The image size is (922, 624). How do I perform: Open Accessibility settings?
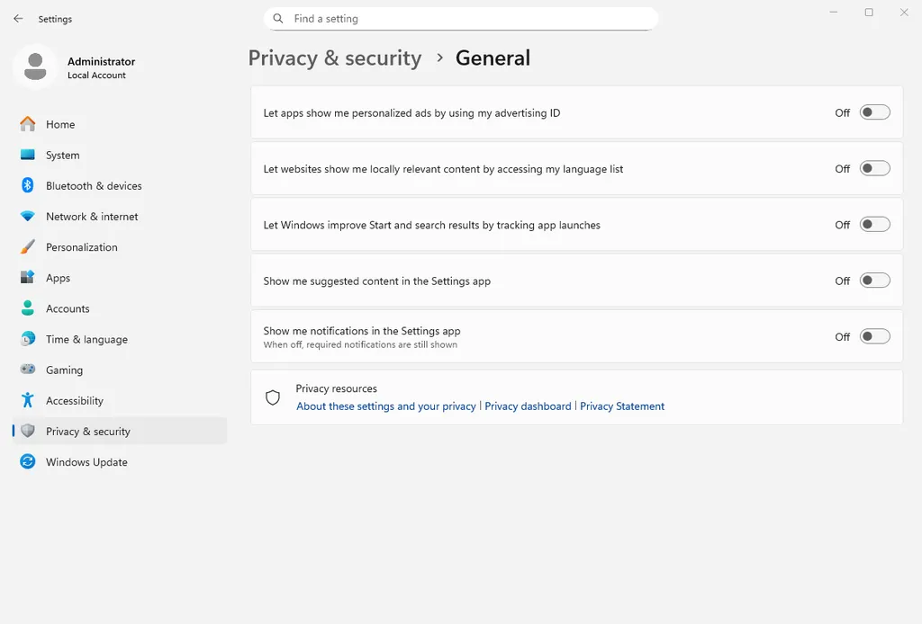pyautogui.click(x=27, y=400)
